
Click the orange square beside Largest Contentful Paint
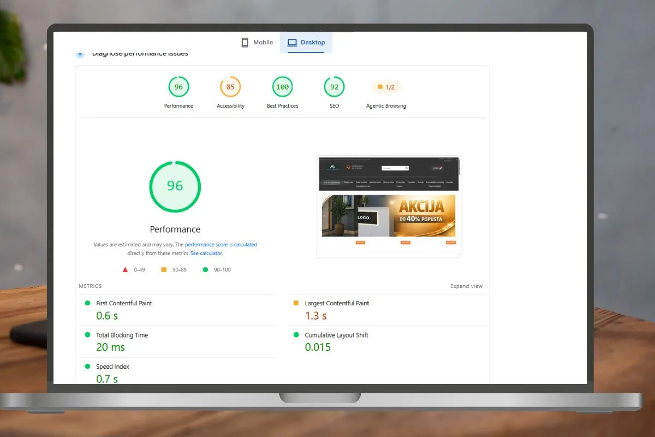[296, 303]
